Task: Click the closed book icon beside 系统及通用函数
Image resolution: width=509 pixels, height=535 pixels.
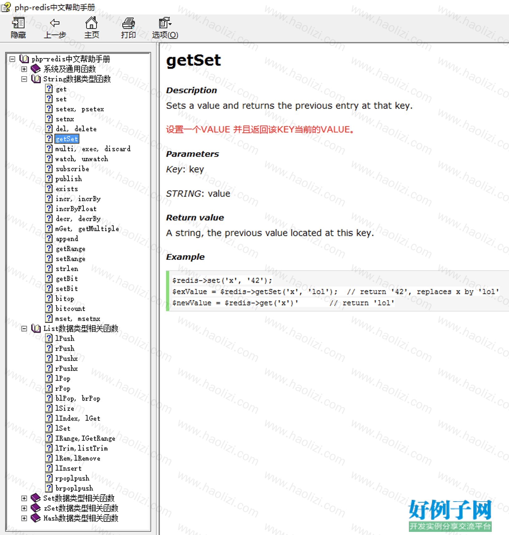Action: pos(36,69)
